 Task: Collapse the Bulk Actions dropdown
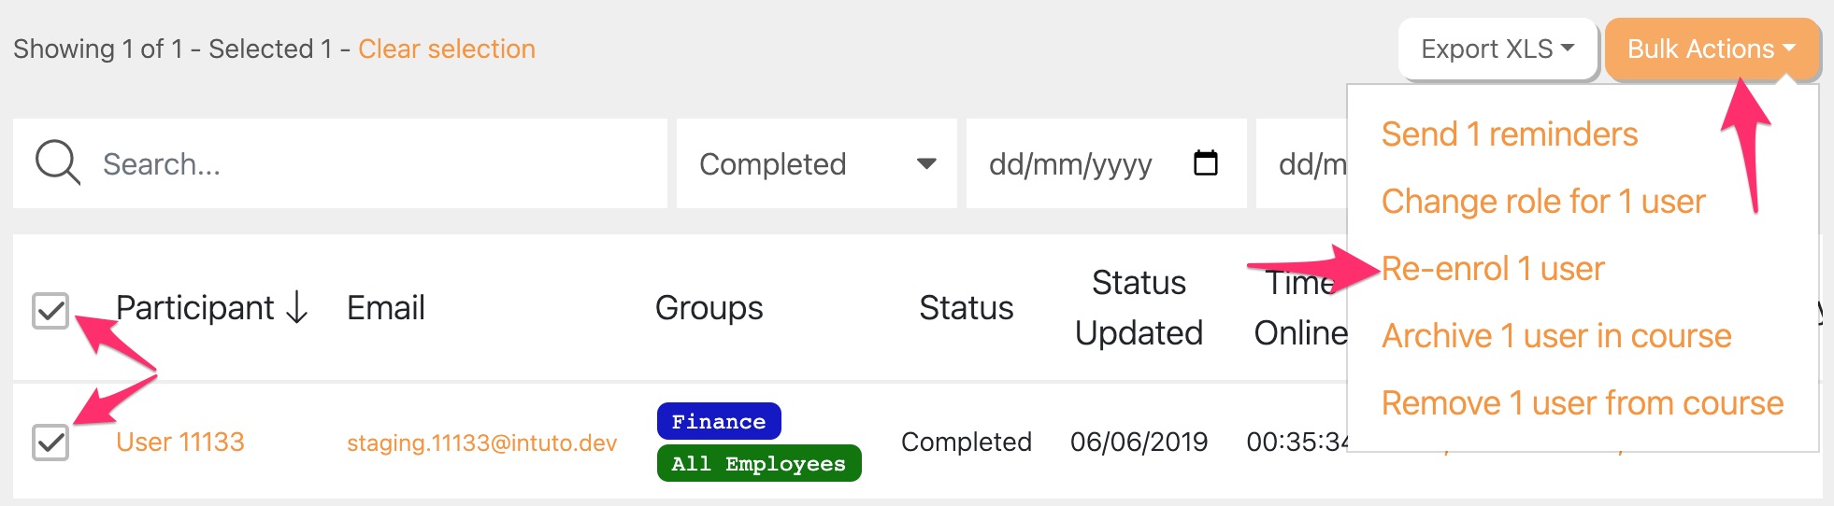(1711, 49)
